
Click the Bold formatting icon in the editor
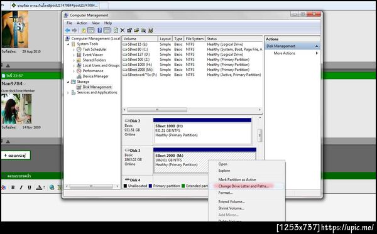tap(13, 188)
